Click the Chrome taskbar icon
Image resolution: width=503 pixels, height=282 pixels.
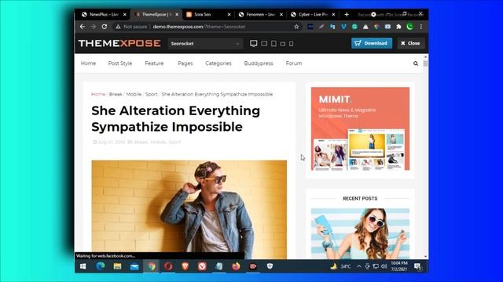coord(152,266)
